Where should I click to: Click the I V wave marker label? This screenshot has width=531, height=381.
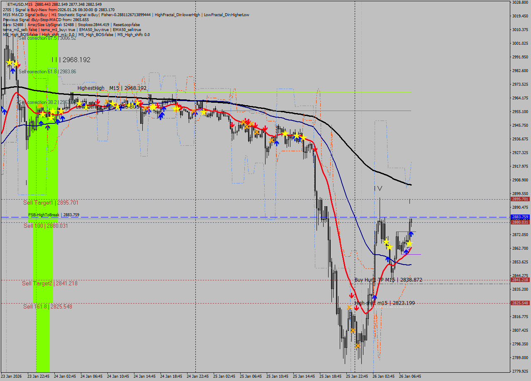pos(378,188)
